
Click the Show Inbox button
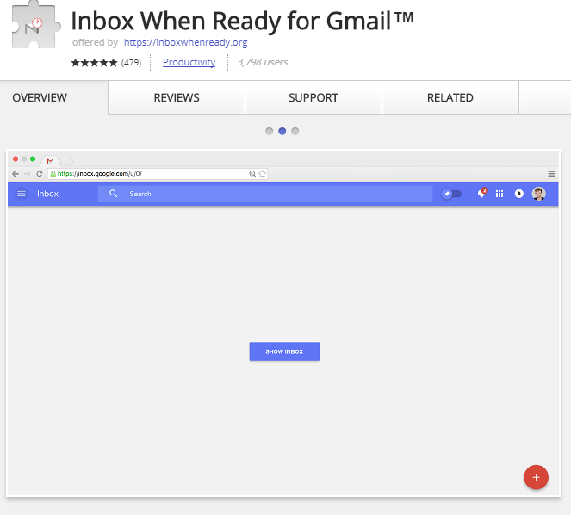pyautogui.click(x=284, y=351)
